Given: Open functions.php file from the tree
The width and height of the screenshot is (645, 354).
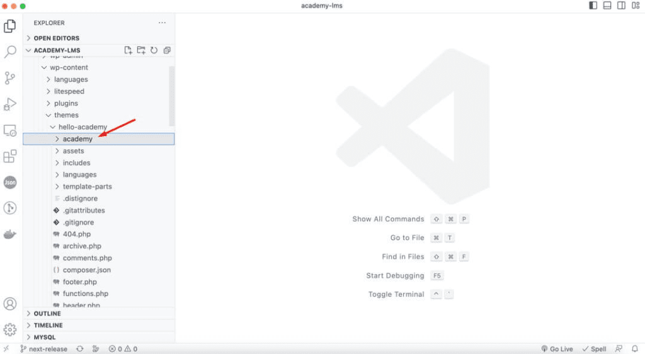Looking at the screenshot, I should (x=85, y=294).
